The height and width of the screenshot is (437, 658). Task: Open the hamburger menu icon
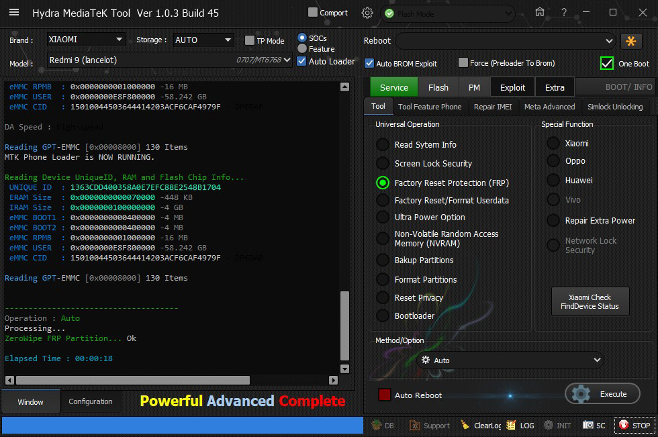14,12
